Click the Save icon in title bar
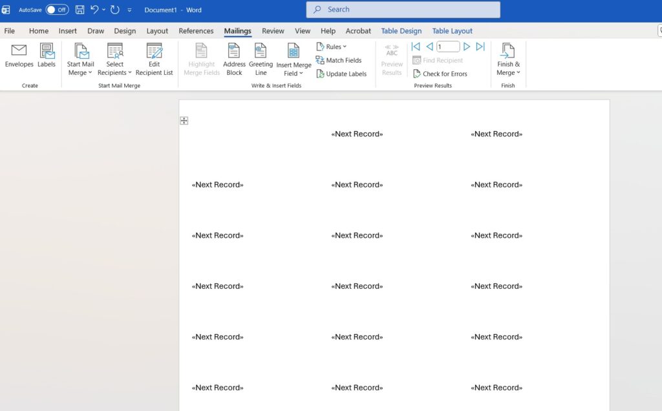 pos(80,10)
